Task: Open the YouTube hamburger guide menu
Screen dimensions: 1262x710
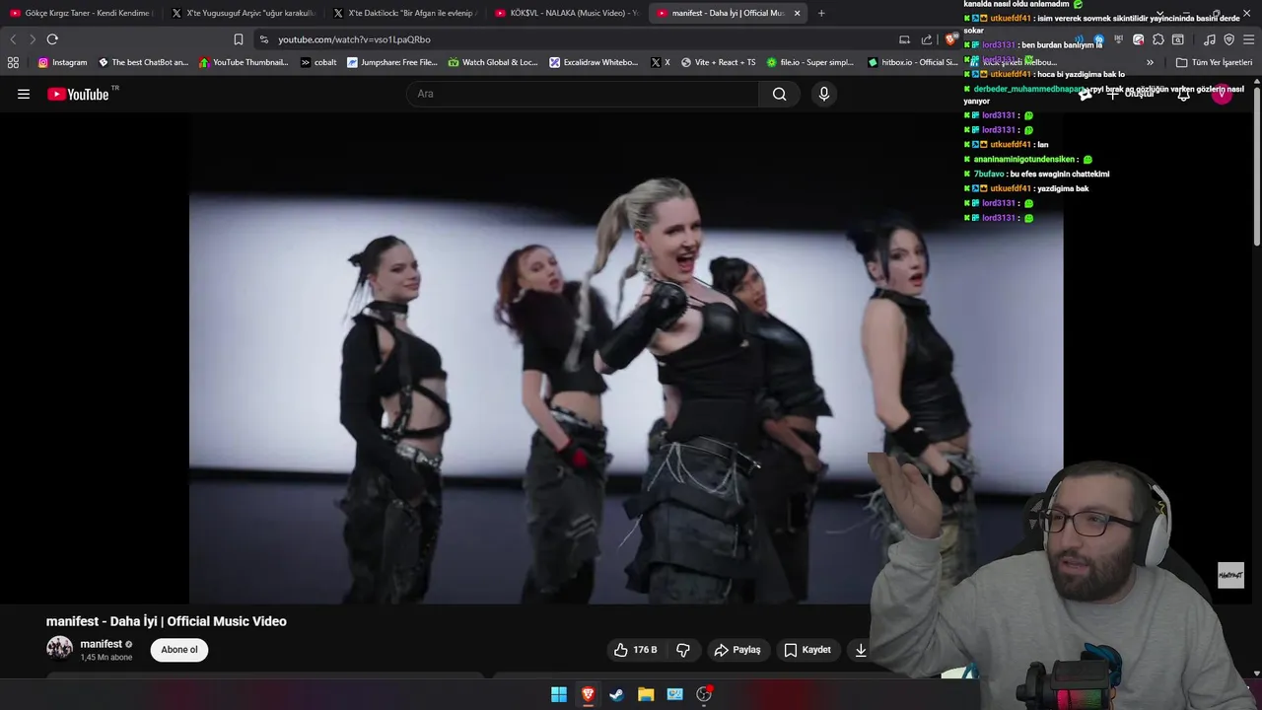Action: [x=24, y=94]
